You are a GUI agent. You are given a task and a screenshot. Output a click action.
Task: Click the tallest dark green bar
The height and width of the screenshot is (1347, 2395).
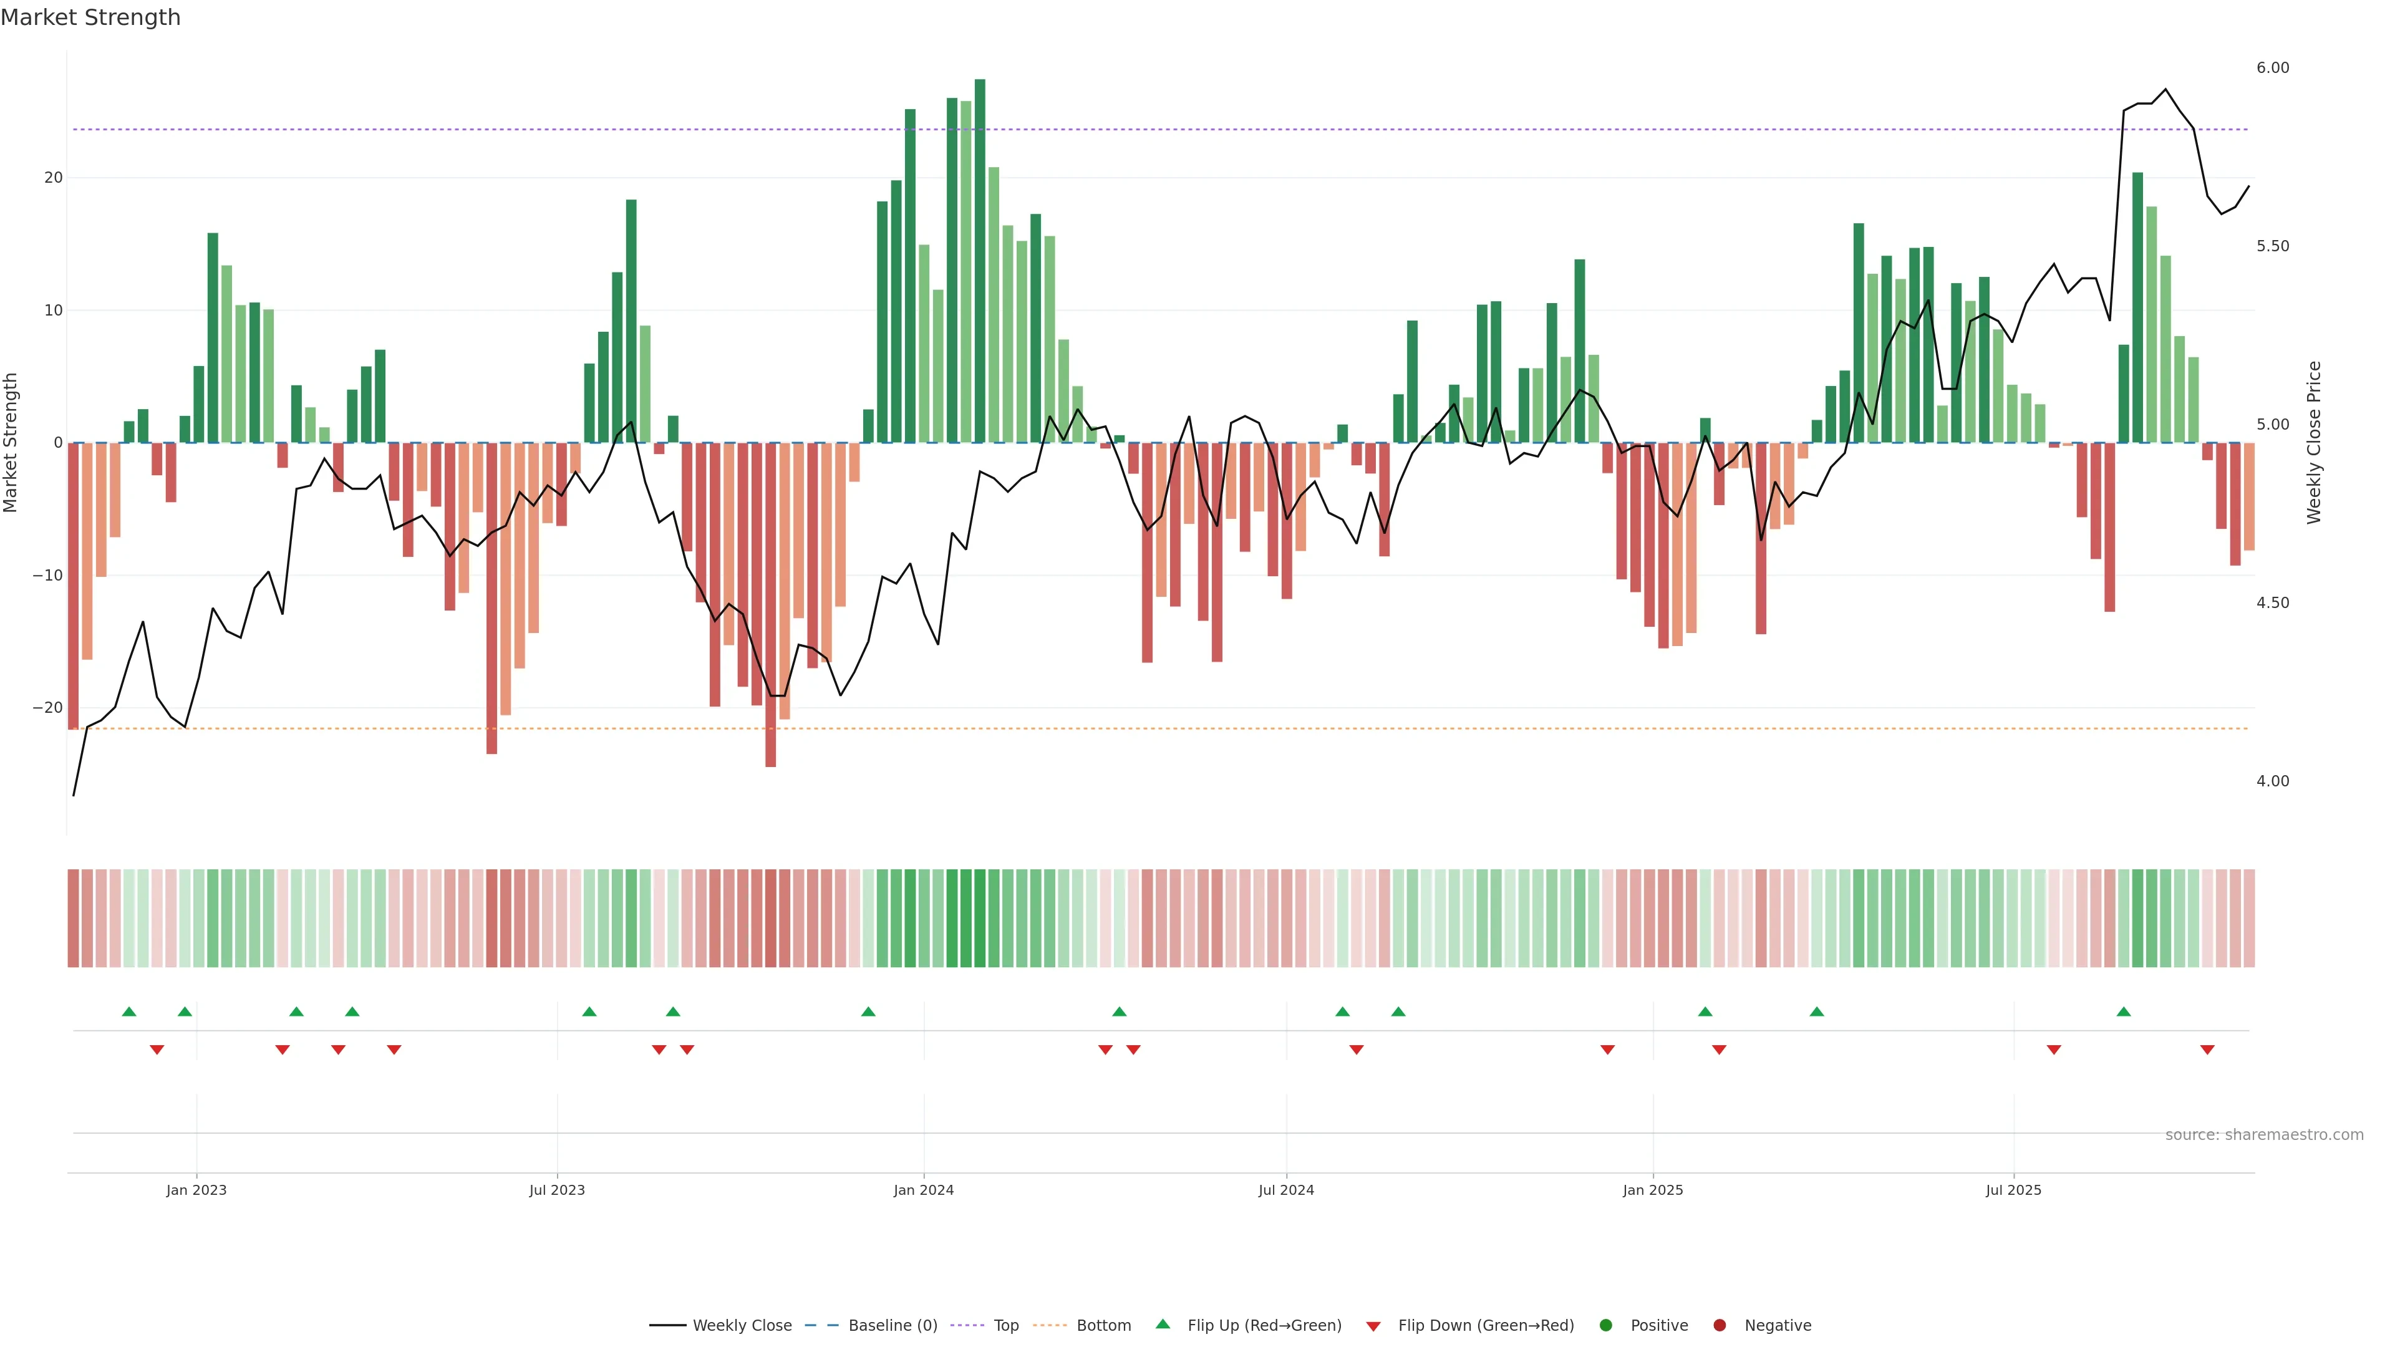tap(980, 260)
